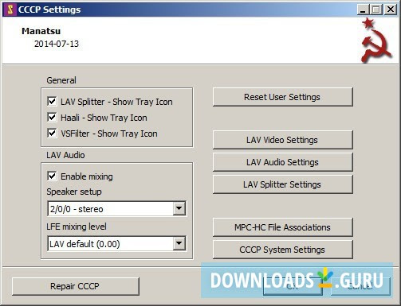Click Reset User Settings button
The height and width of the screenshot is (306, 401).
pyautogui.click(x=283, y=97)
